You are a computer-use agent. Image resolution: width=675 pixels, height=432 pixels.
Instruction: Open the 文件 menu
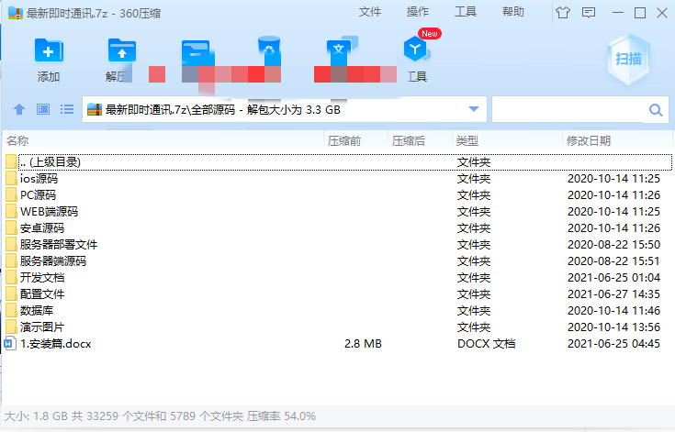(370, 12)
